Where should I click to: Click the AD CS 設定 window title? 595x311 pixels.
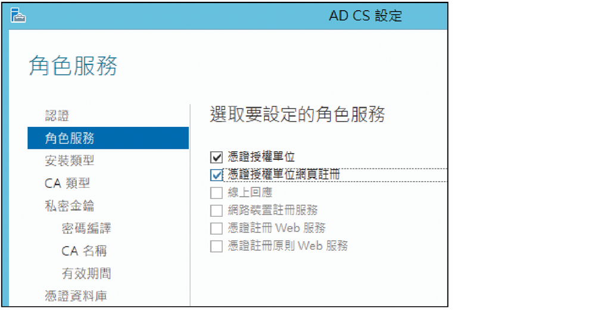(366, 15)
